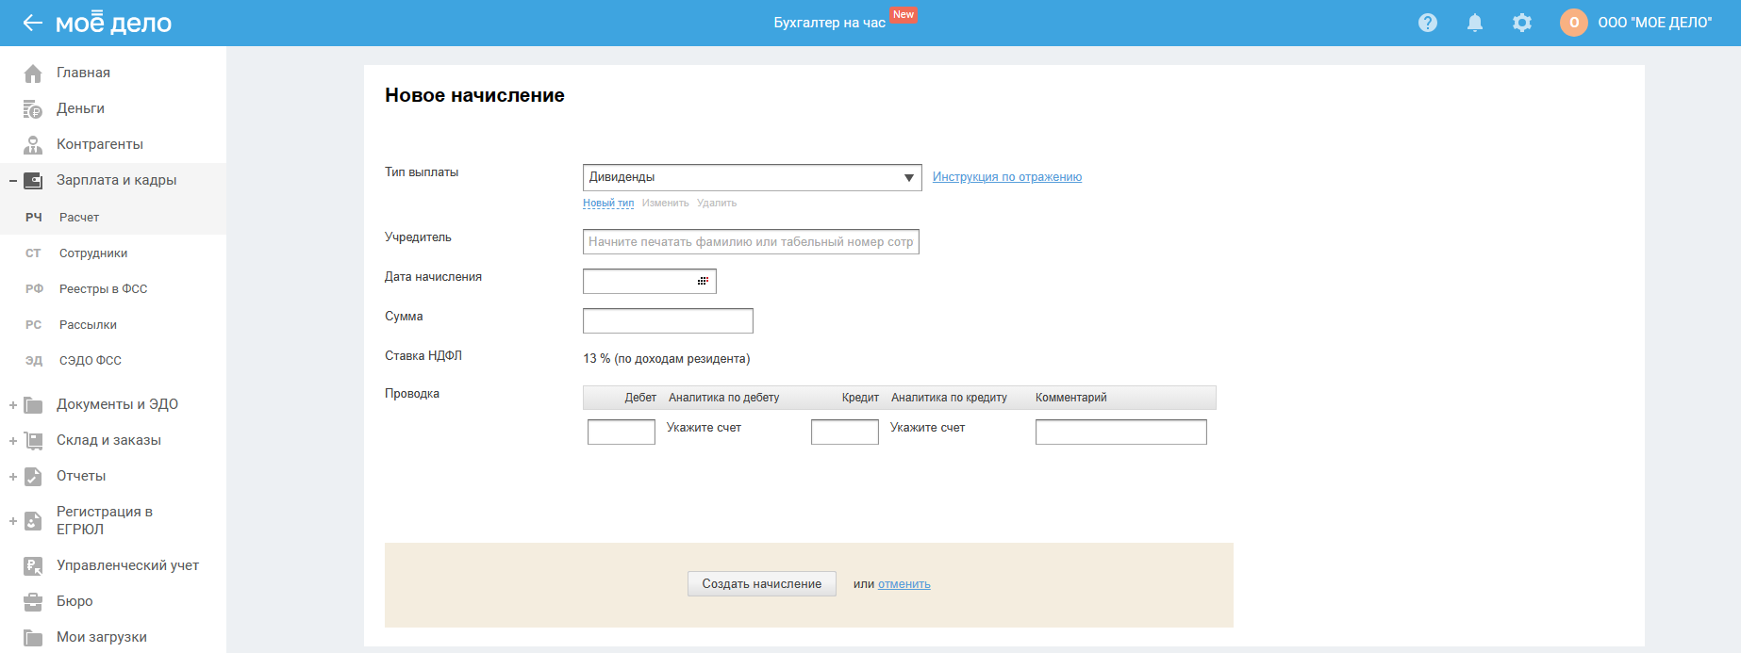Open Контрагенты menu item
Screen dimensions: 1741x653
click(100, 144)
